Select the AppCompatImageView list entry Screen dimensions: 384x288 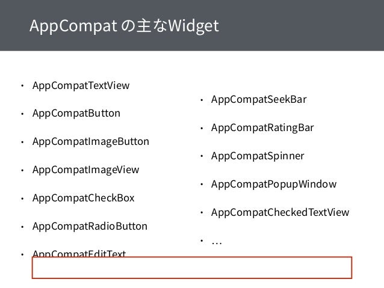[85, 170]
